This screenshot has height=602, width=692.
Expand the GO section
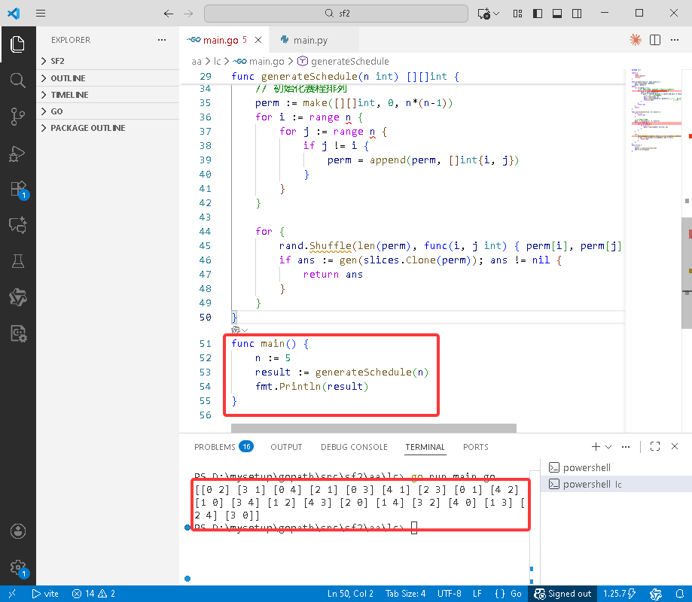(108, 111)
